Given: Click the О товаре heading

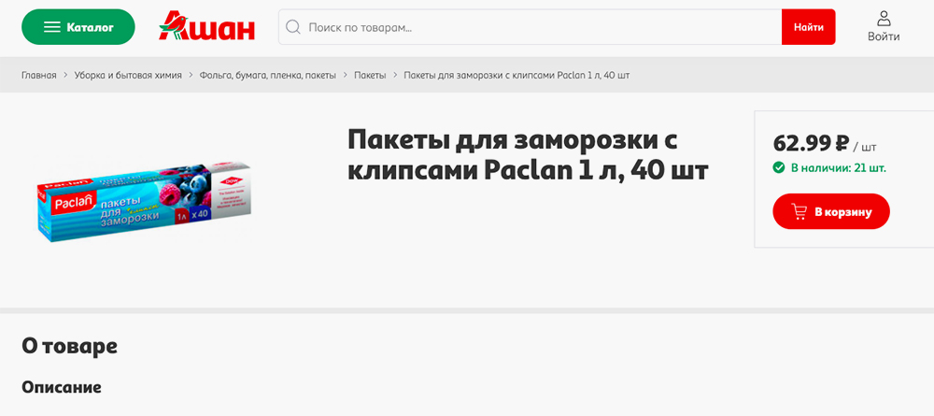Looking at the screenshot, I should [69, 346].
